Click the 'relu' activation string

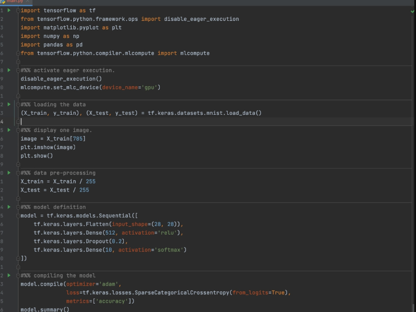[x=167, y=233]
